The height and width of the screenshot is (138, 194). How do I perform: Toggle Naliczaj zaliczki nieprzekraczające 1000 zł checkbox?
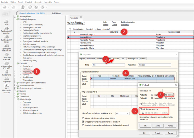(x=83, y=118)
